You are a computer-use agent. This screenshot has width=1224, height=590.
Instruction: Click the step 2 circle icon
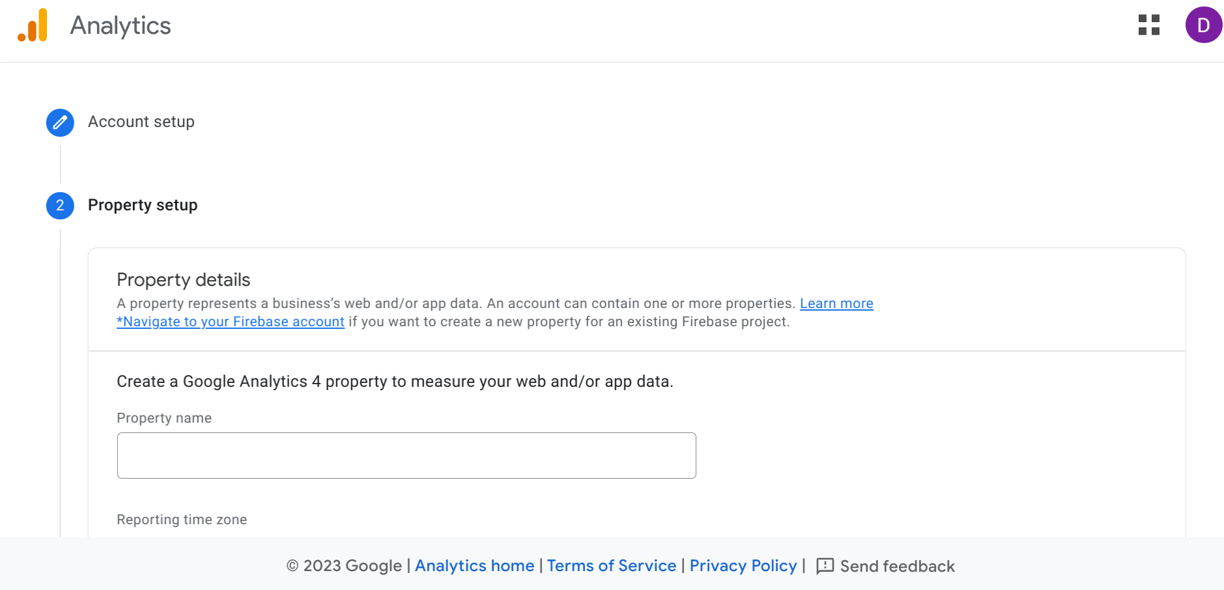point(60,206)
